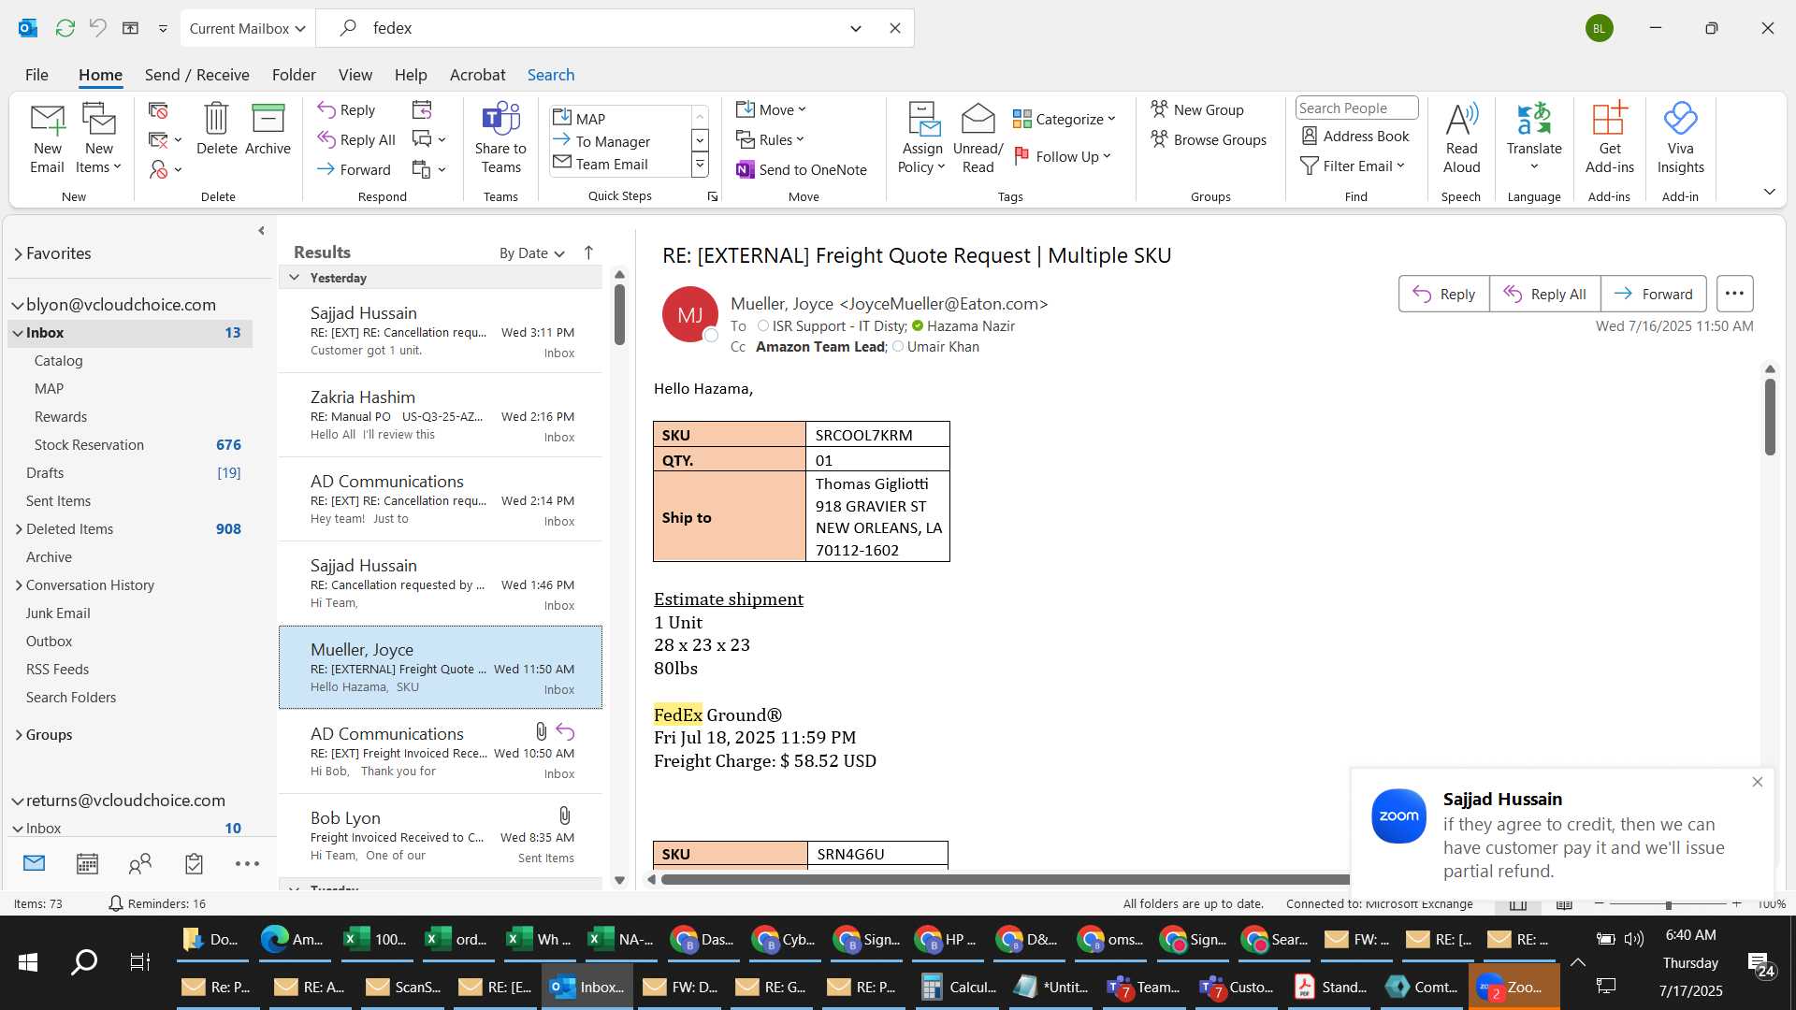Click the BL account avatar
This screenshot has height=1010, width=1796.
click(x=1599, y=28)
